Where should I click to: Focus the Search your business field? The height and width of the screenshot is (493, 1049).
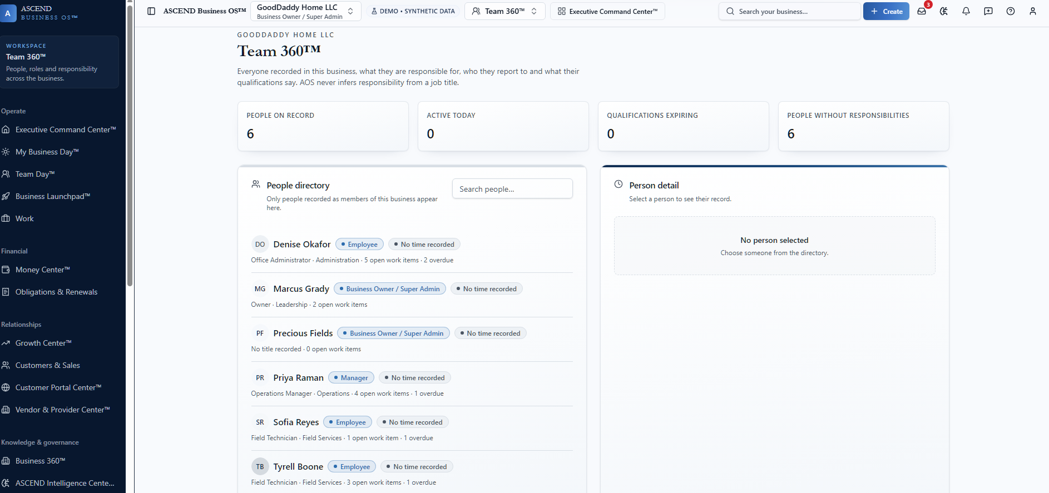[x=790, y=11]
